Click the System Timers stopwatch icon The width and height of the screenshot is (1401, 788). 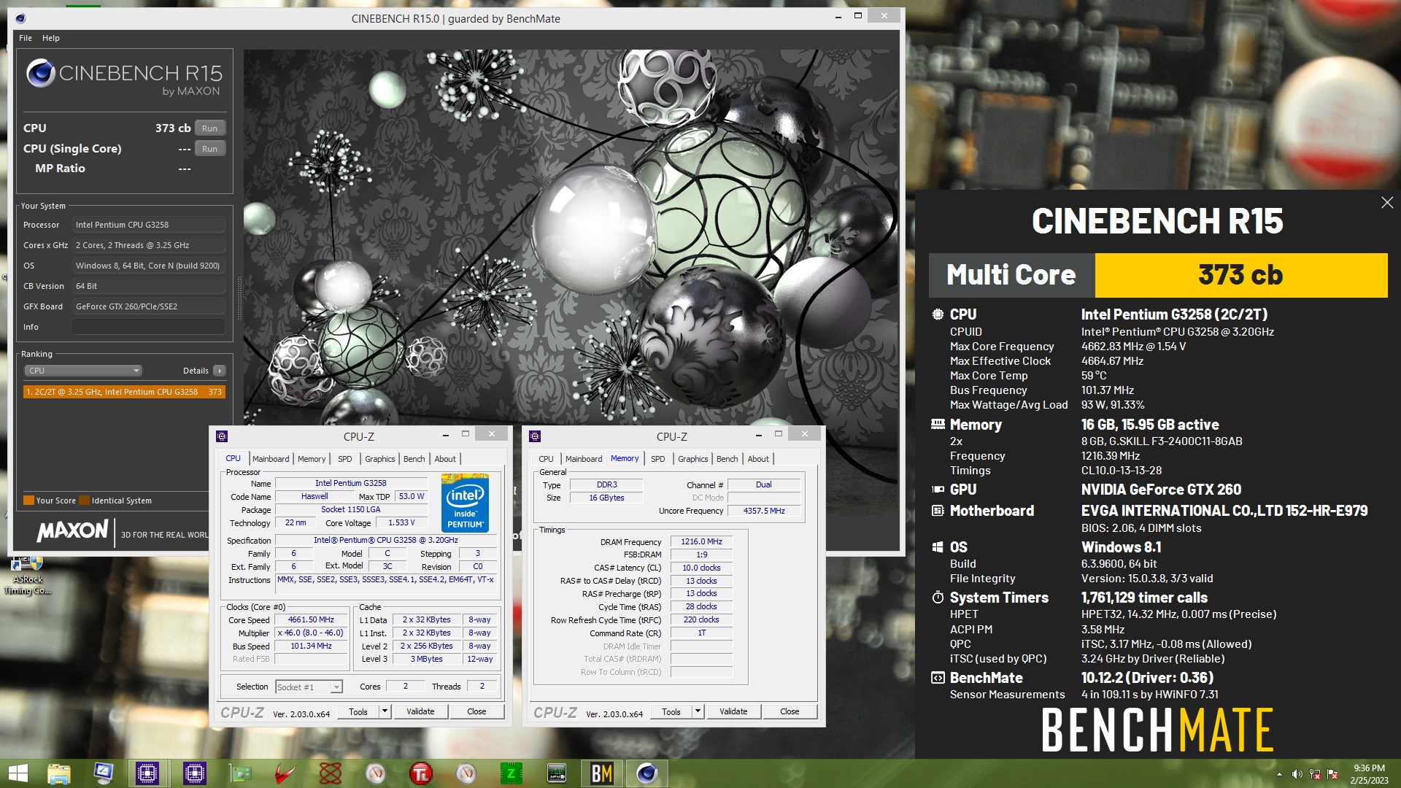(x=938, y=598)
